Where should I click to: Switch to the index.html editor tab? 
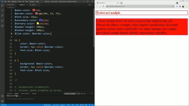tap(11, 5)
